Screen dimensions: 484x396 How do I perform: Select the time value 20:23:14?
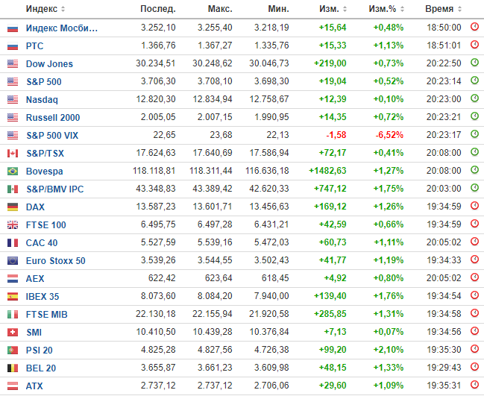(x=444, y=81)
